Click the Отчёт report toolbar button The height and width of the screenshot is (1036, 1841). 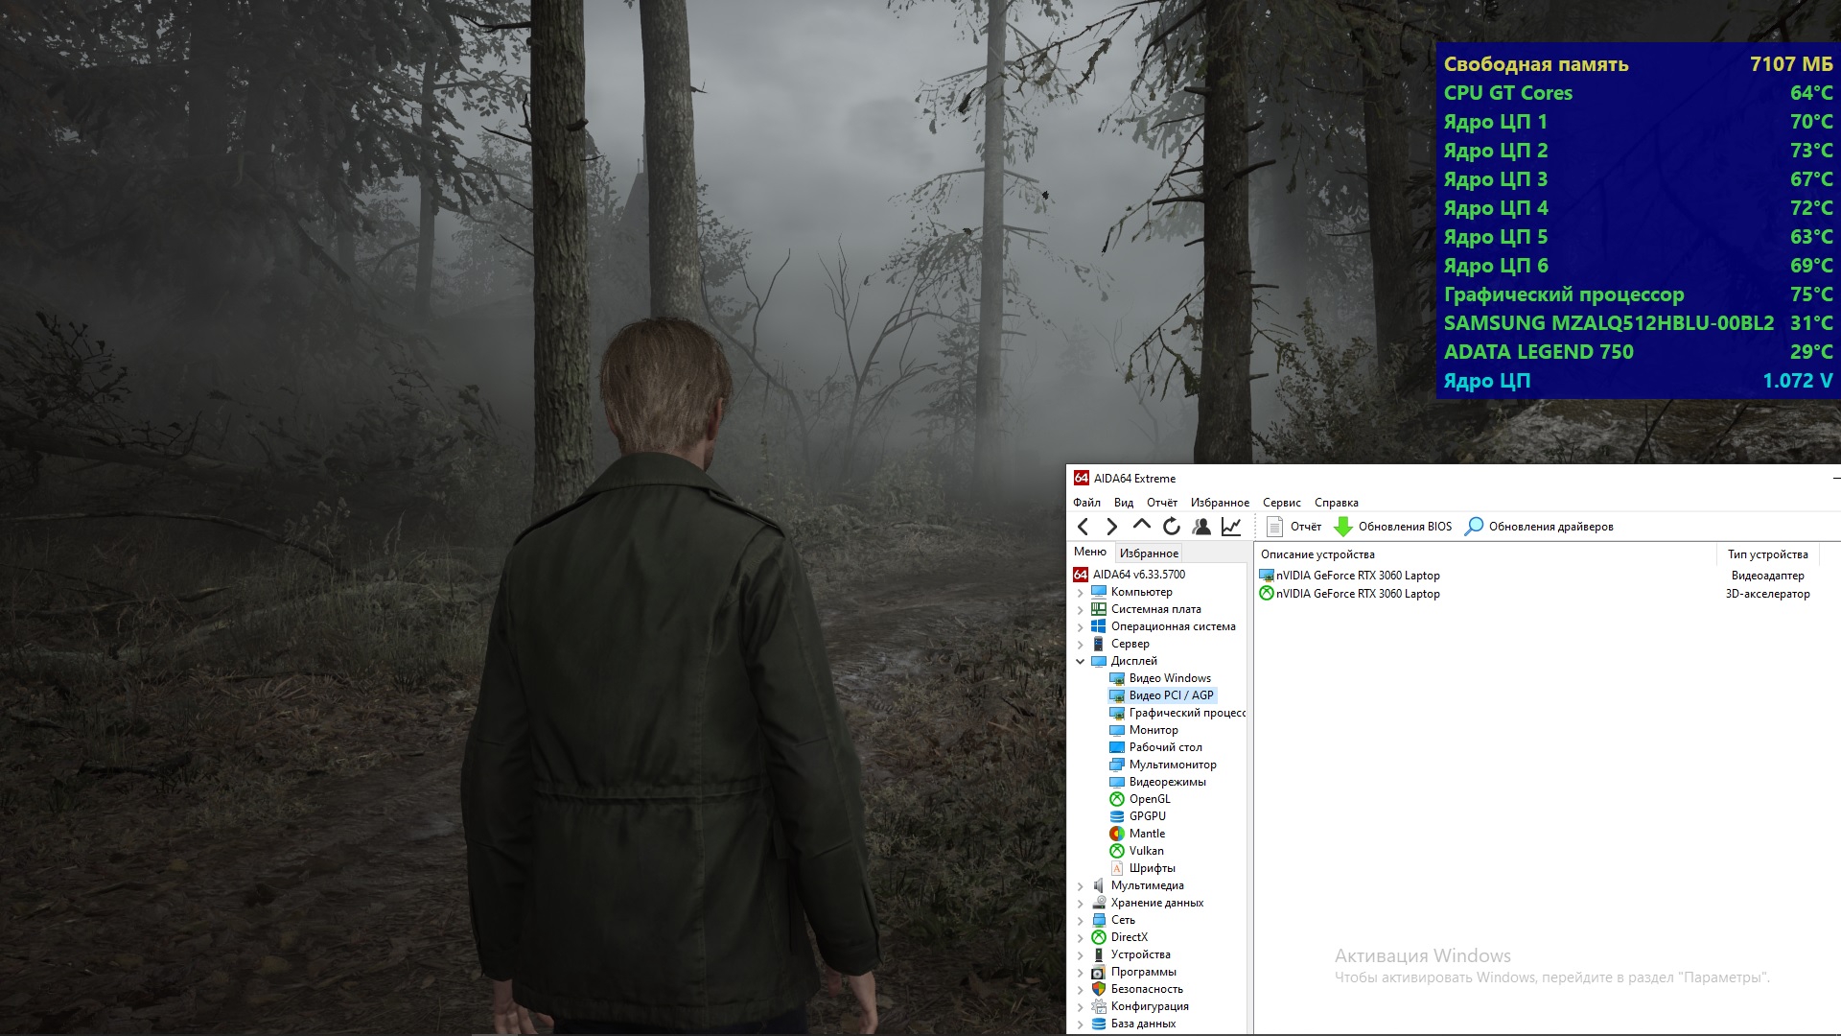[1293, 527]
